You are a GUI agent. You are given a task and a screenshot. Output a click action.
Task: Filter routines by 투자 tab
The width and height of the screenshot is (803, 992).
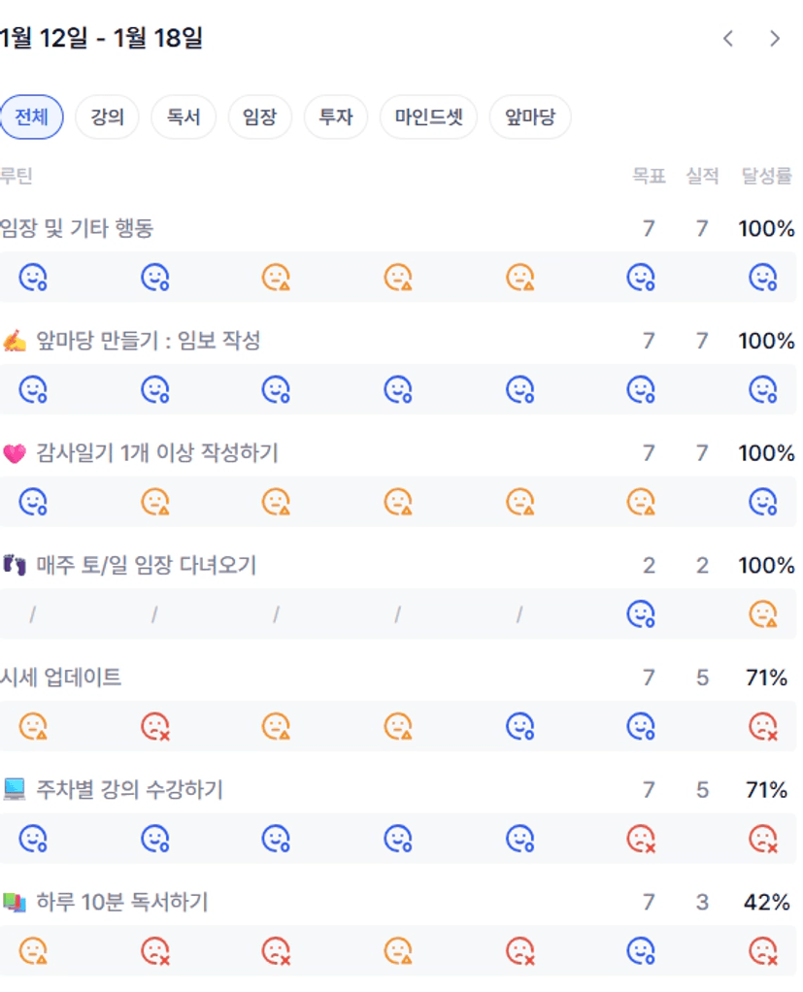click(336, 117)
